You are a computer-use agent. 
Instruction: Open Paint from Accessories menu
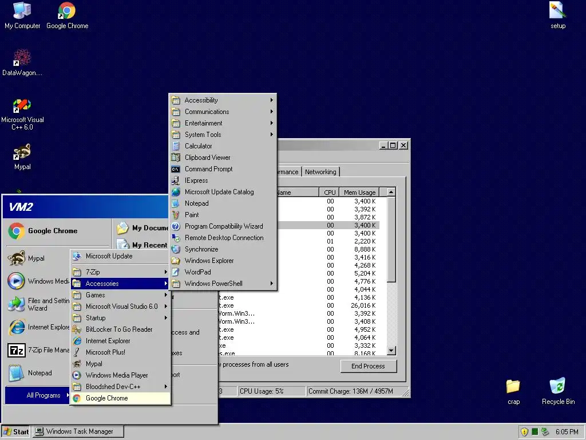[x=223, y=215]
